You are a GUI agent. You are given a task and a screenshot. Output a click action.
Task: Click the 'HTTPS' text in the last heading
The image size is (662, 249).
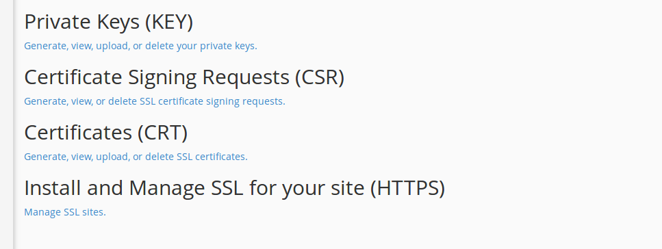click(x=407, y=188)
